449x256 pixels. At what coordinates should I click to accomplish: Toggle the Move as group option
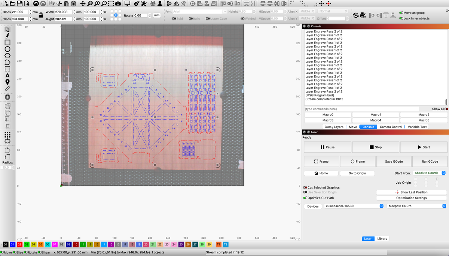[401, 13]
